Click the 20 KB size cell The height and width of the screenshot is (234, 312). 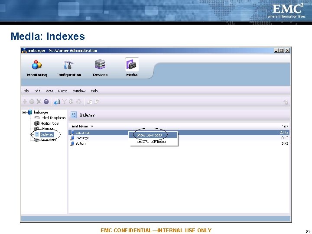284,133
